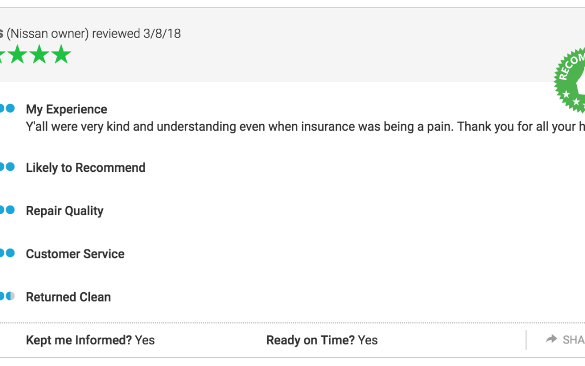This screenshot has height=366, width=585.
Task: Click the Ready on Time answer
Action: click(x=367, y=340)
